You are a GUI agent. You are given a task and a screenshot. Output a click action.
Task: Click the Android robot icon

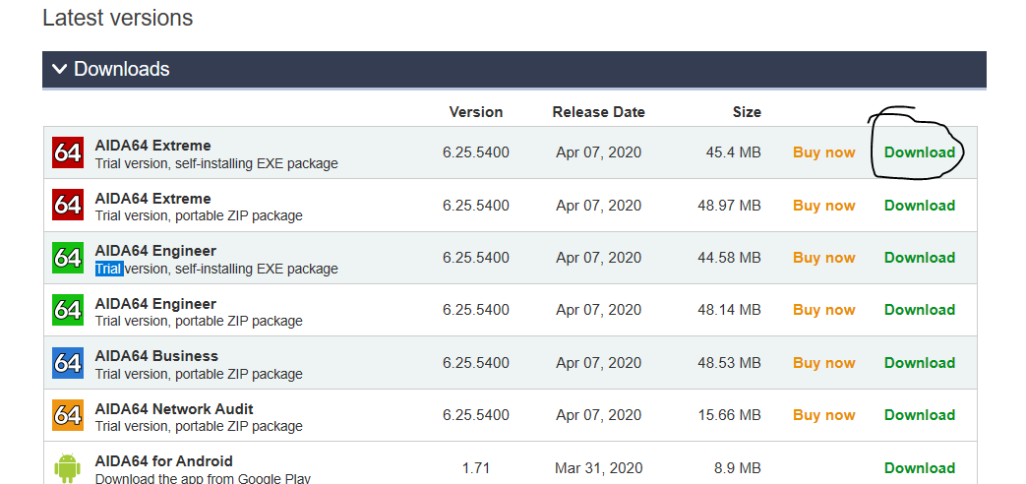68,467
